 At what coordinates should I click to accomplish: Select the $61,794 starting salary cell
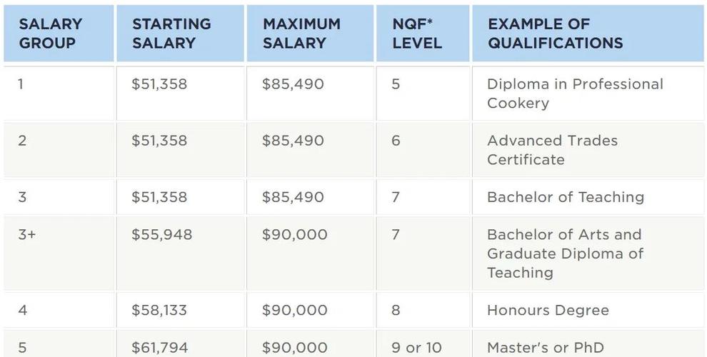point(159,348)
